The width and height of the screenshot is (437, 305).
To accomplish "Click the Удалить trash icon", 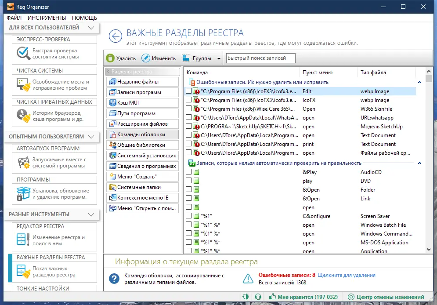I will coord(110,58).
